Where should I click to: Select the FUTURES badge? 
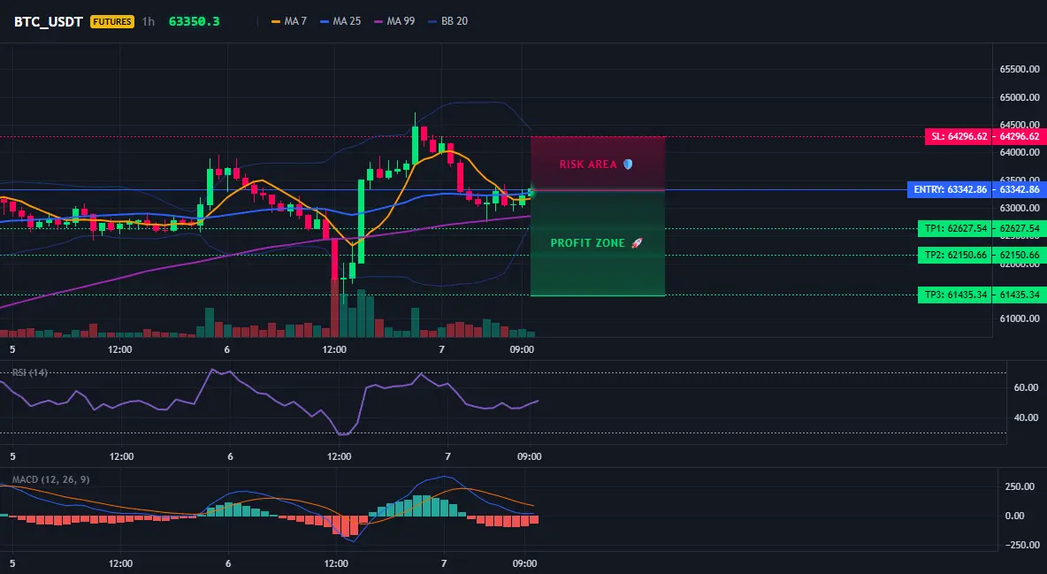[x=112, y=21]
